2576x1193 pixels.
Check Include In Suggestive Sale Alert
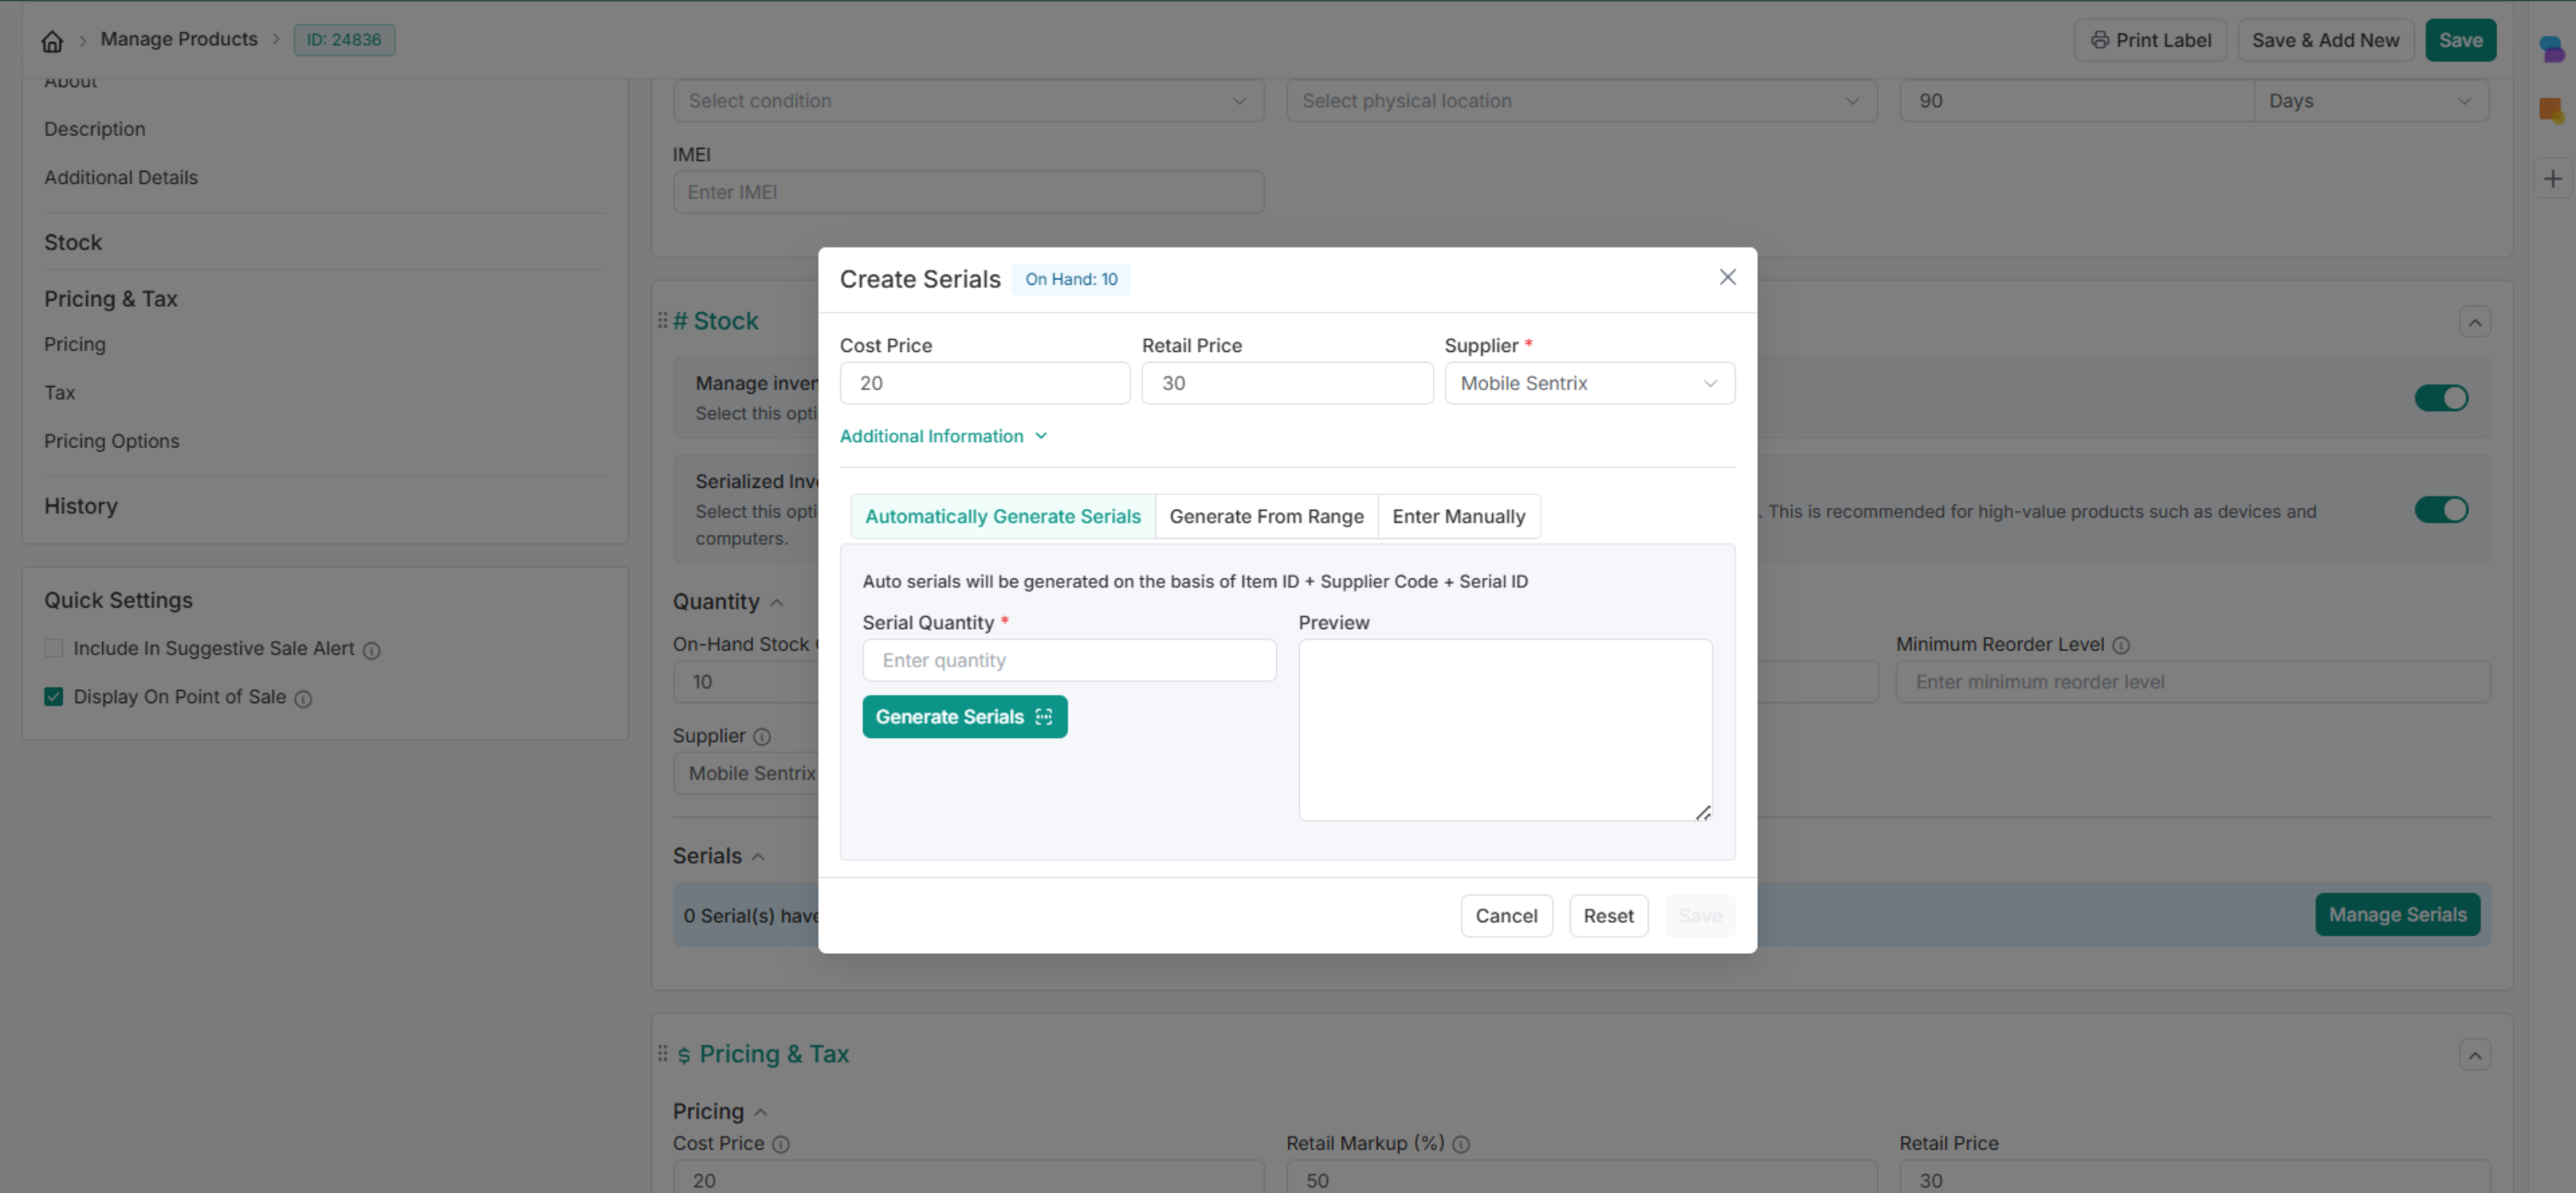coord(54,648)
